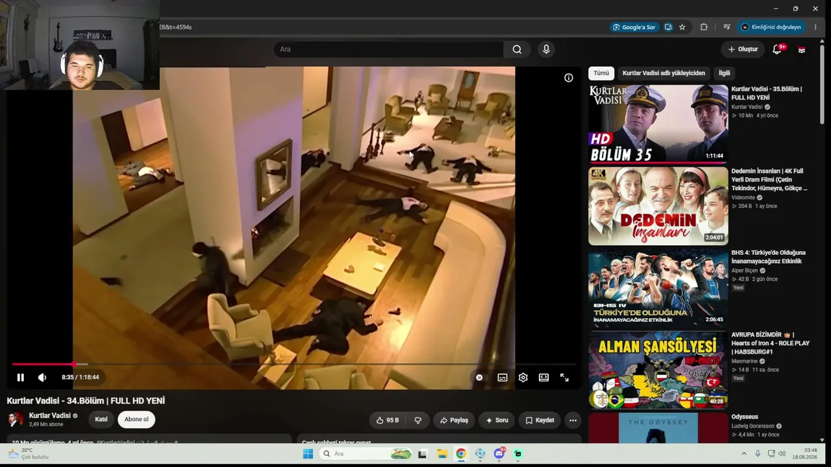Viewport: 831px width, 467px height.
Task: Select the Kurtlar Vadisi adlı yükleyiciden chip
Action: [x=664, y=73]
